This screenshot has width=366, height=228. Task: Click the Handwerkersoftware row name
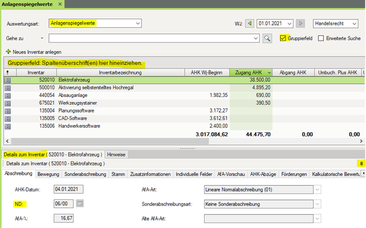(x=79, y=126)
